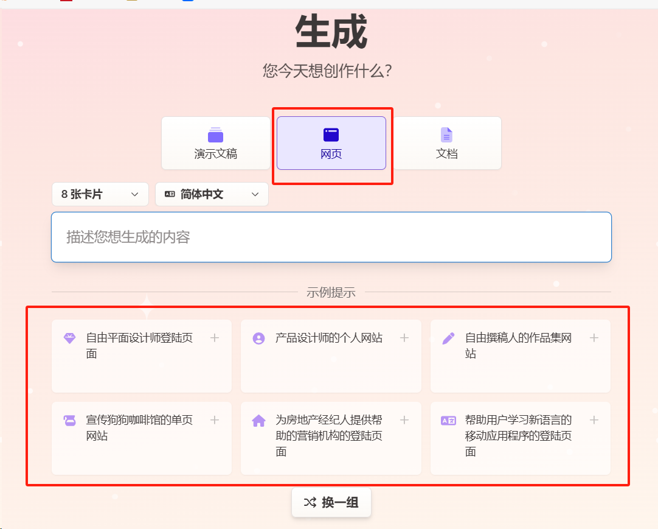Click the house icon on the real estate prompt
This screenshot has width=658, height=529.
click(258, 419)
